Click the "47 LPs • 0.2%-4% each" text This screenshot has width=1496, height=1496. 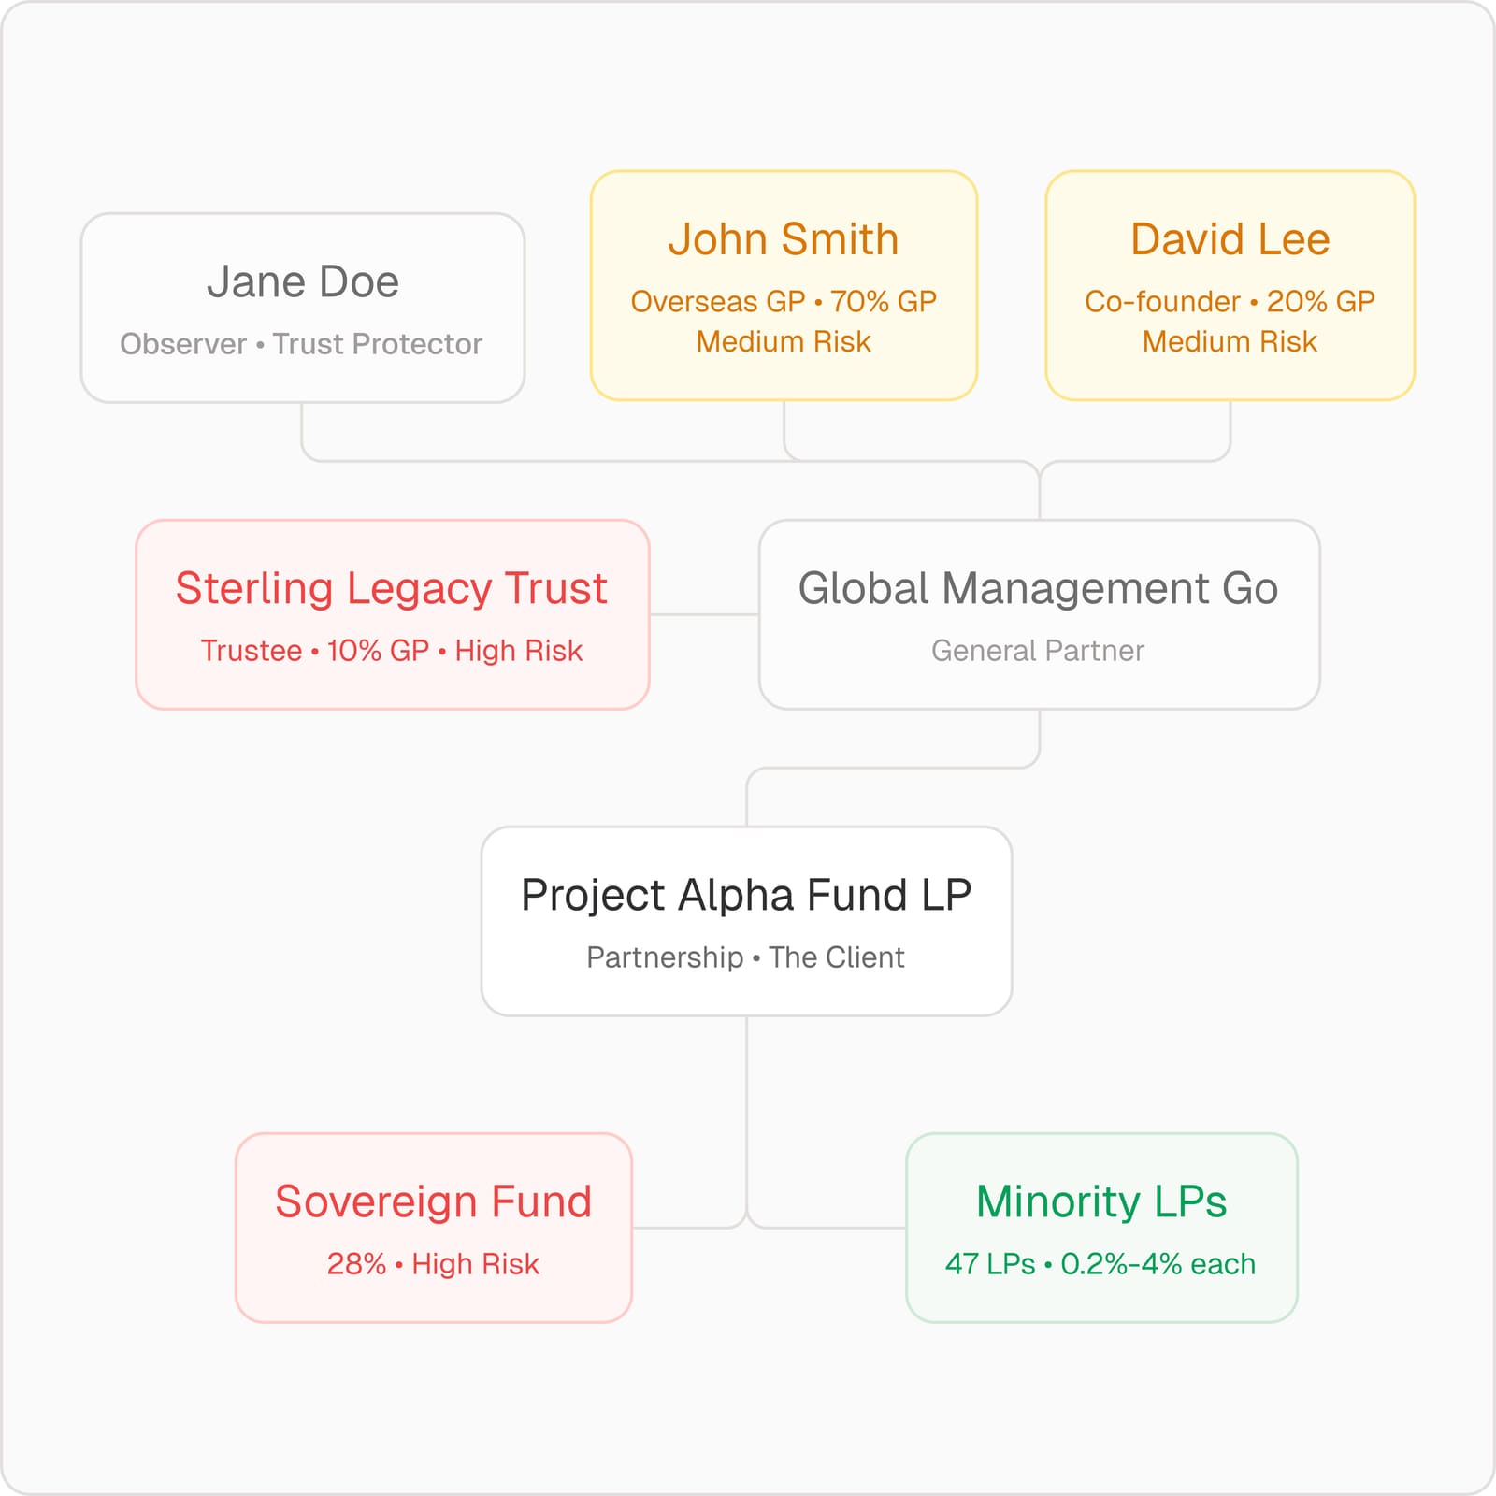click(x=1100, y=1264)
